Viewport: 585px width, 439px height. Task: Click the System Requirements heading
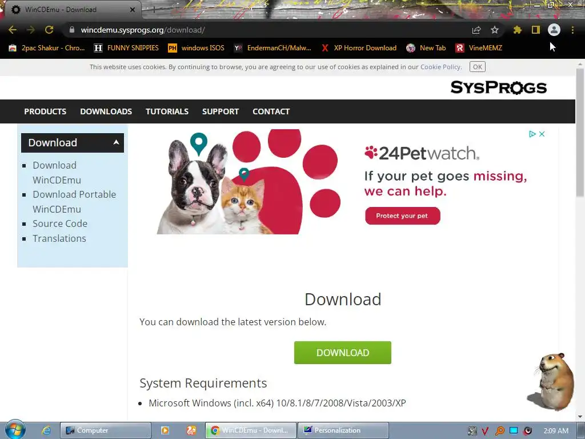click(203, 383)
